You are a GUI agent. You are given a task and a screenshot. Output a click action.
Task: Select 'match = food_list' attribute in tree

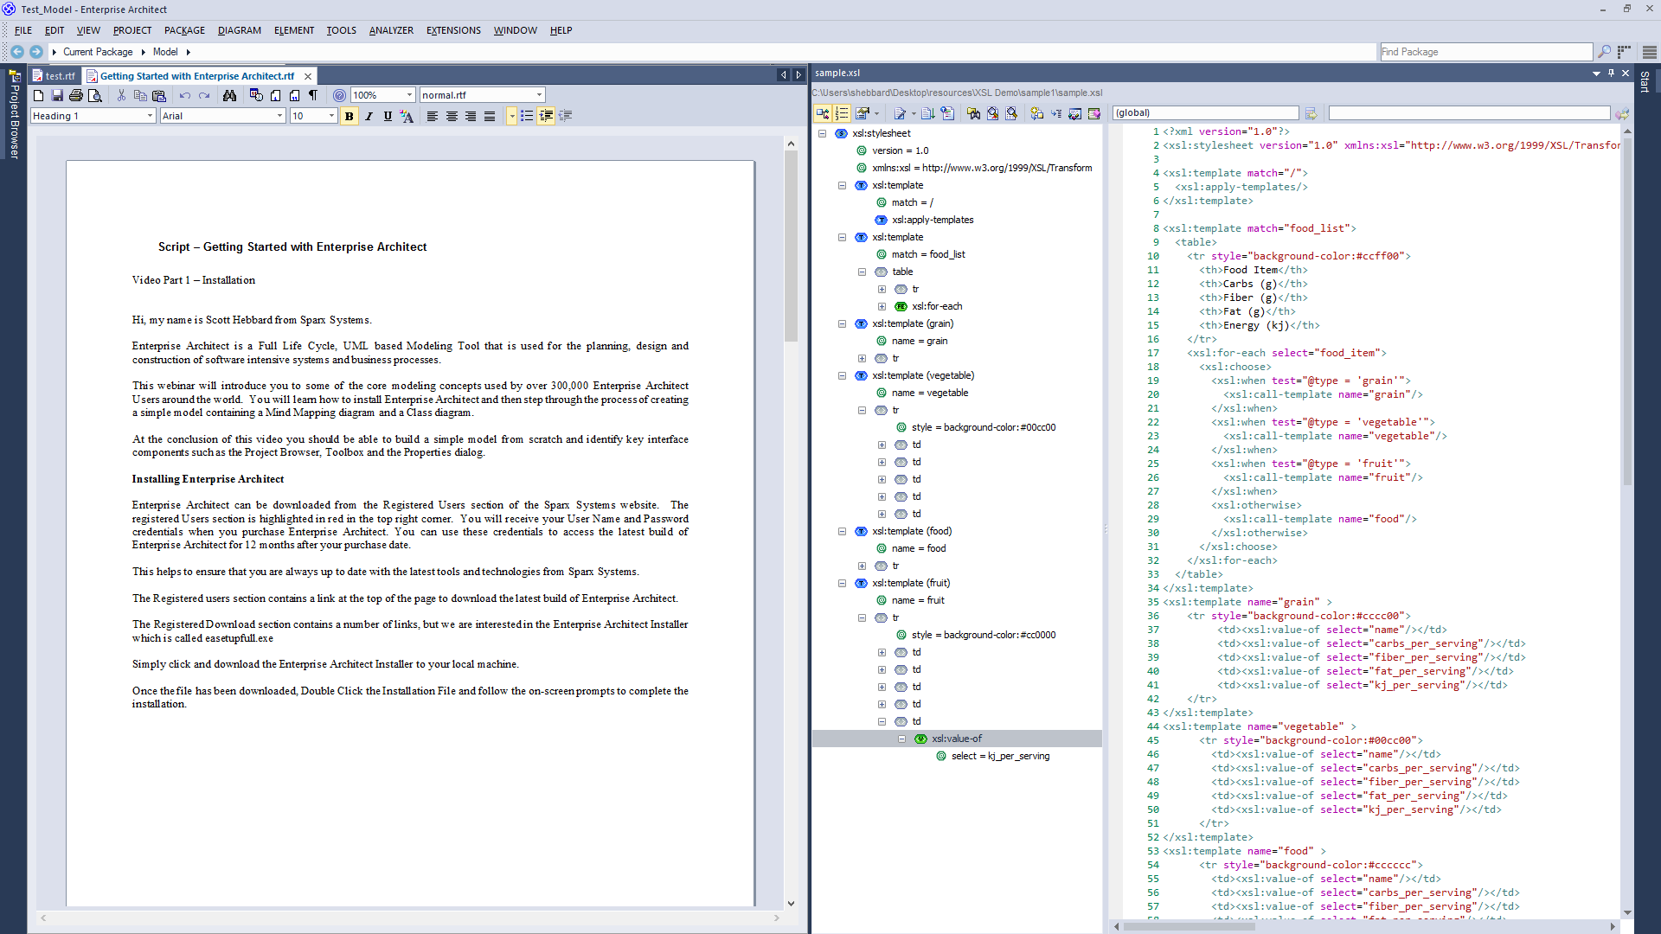pyautogui.click(x=928, y=254)
